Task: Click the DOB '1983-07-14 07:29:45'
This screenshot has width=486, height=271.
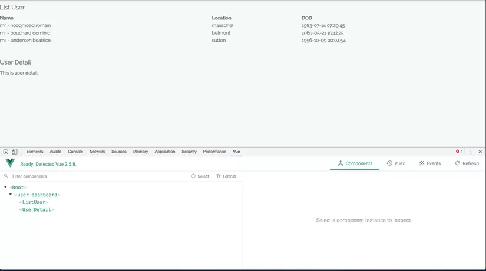Action: point(323,25)
